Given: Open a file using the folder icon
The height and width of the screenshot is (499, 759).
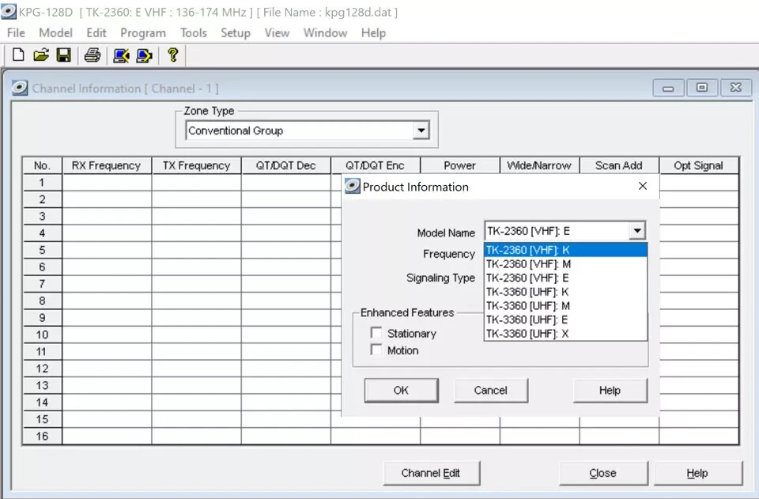Looking at the screenshot, I should pyautogui.click(x=41, y=55).
